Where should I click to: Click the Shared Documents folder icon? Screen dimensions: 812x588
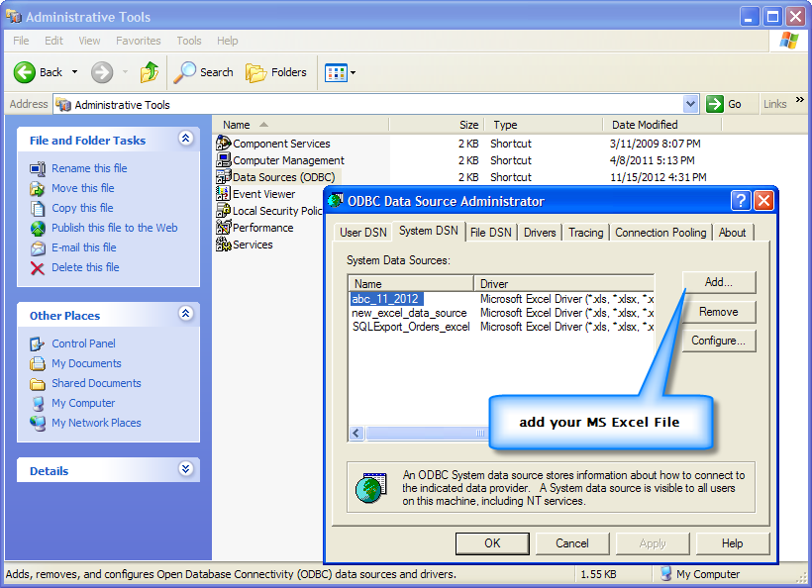pos(38,383)
